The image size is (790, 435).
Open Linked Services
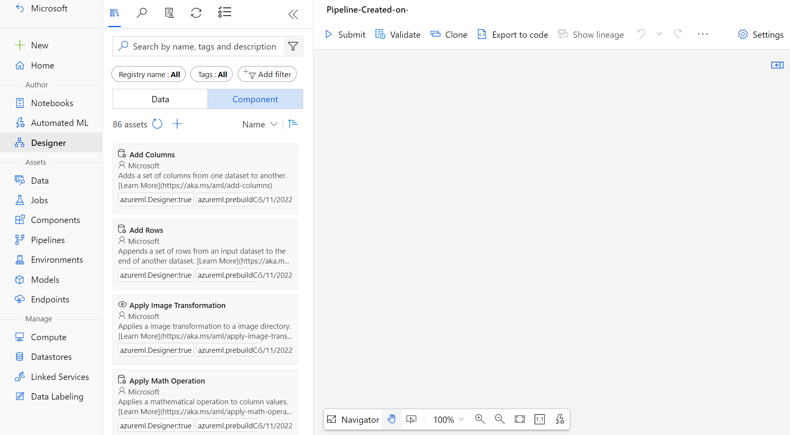[x=51, y=377]
